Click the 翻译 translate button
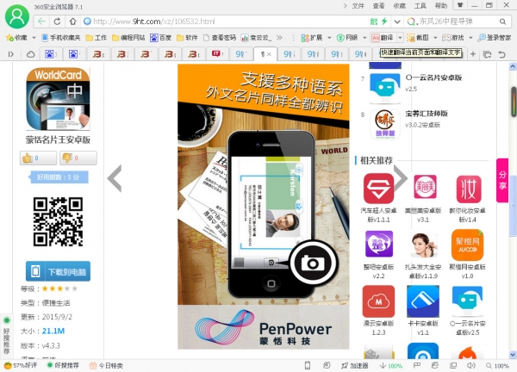 tap(383, 38)
